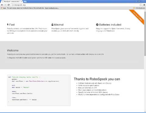This screenshot has height=113, width=146.
Task: Click the Fast heading
Action: tap(12, 25)
